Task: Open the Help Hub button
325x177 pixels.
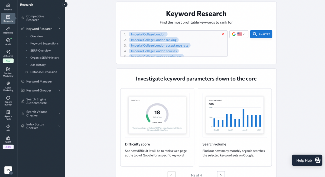Action: pos(307,160)
